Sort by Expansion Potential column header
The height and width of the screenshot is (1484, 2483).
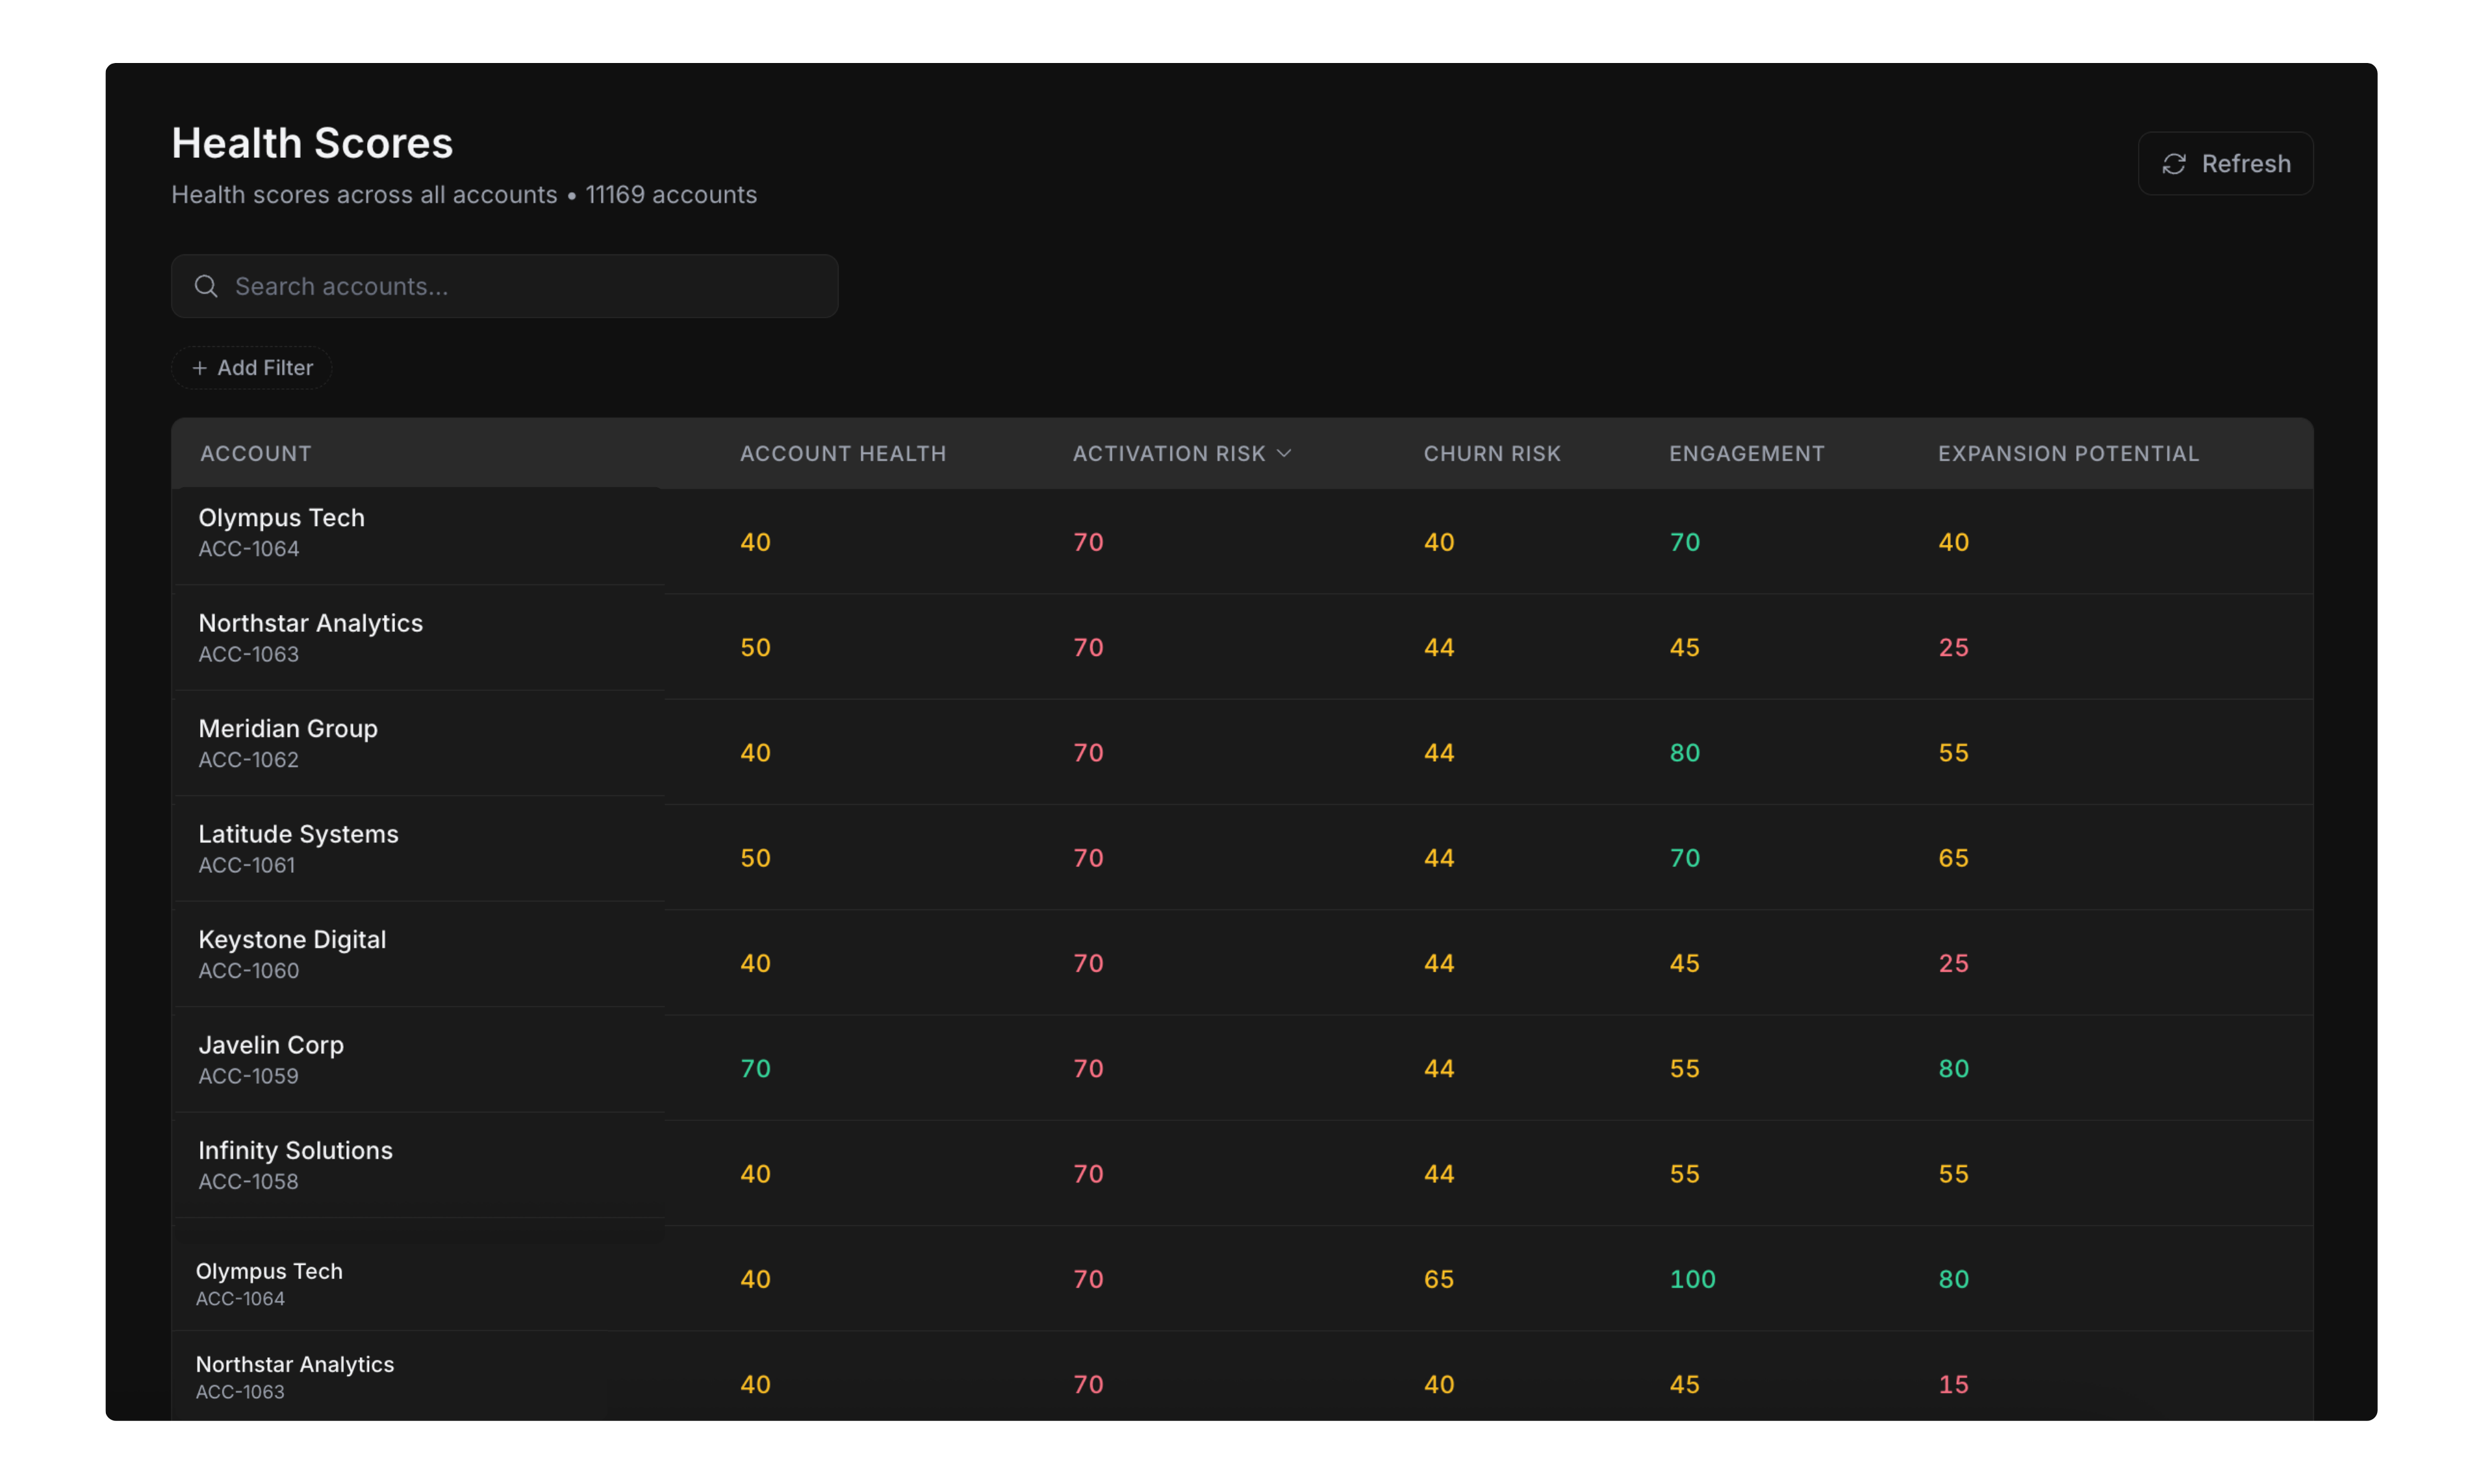[2067, 454]
